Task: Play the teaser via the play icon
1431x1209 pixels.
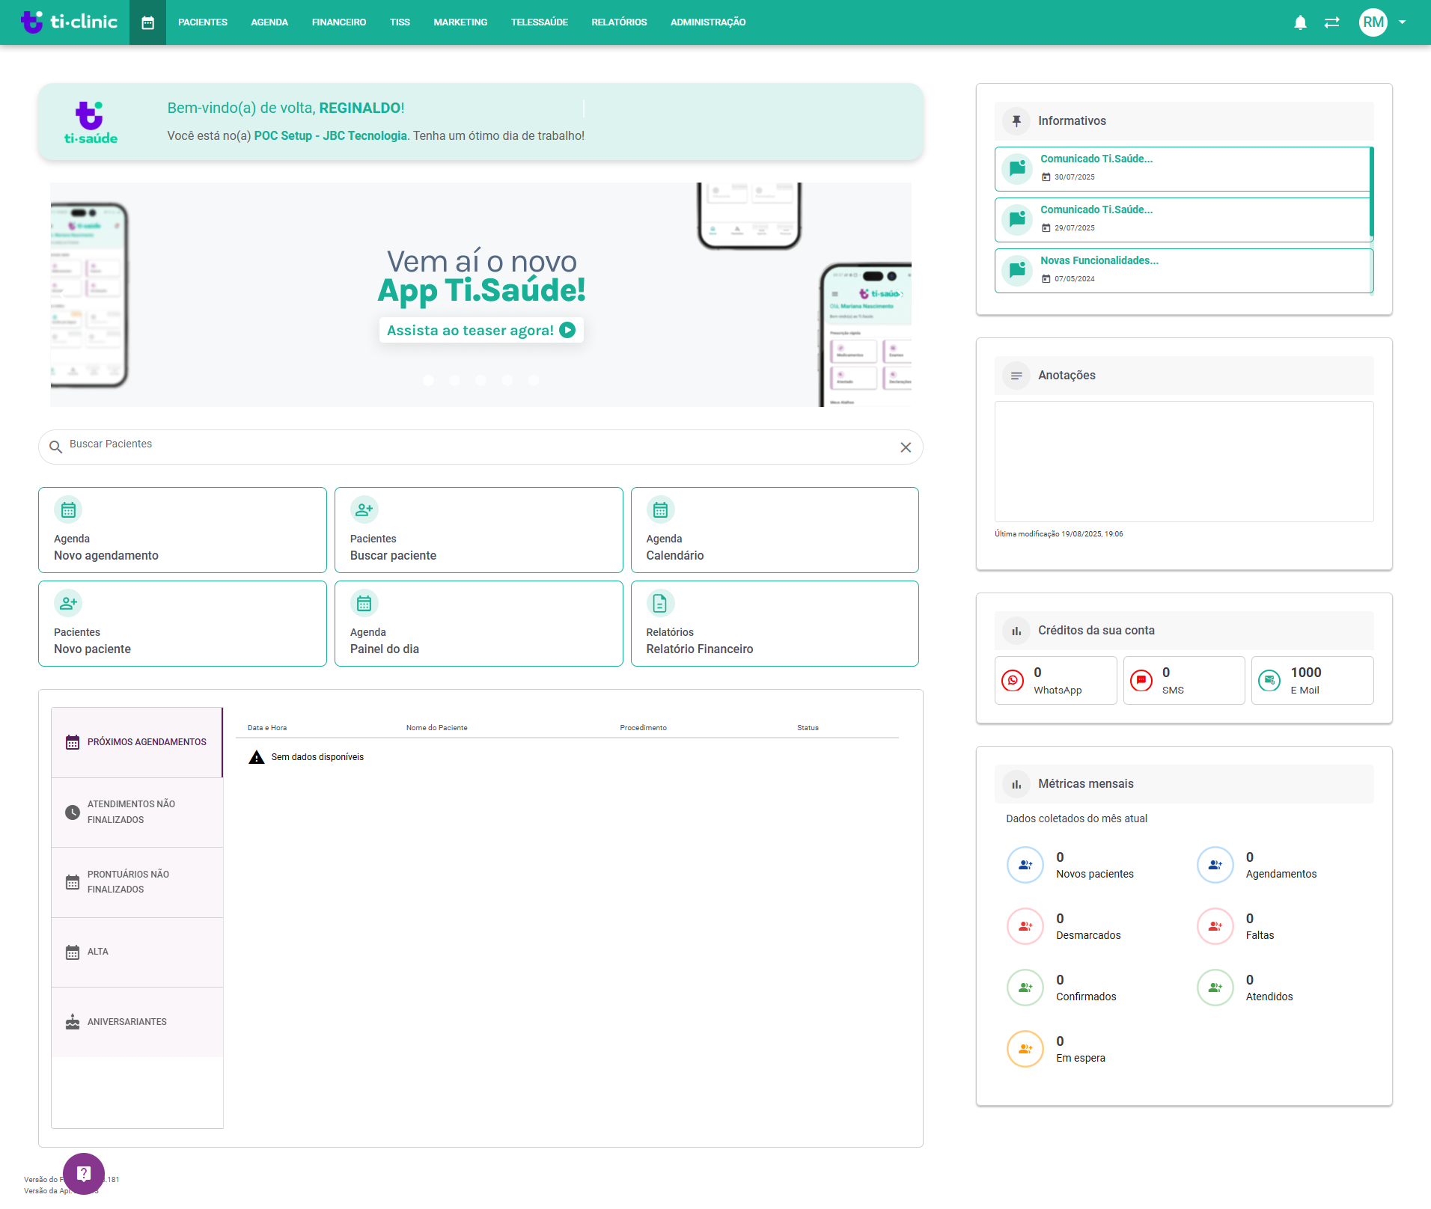Action: pos(567,330)
